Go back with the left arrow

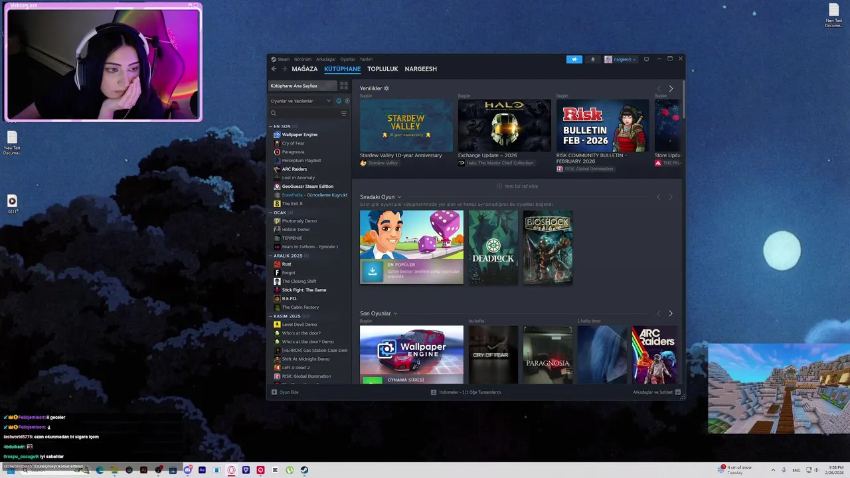[274, 69]
